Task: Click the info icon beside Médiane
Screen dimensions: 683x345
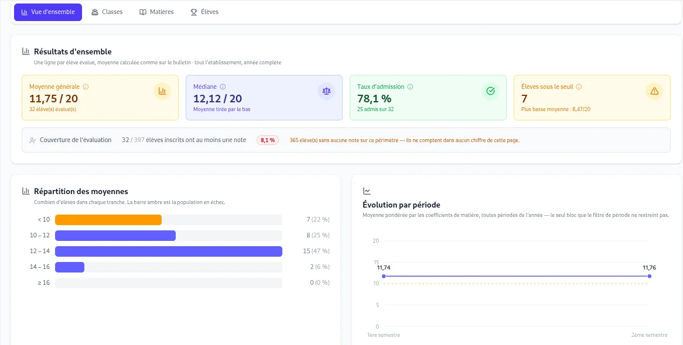Action: [223, 87]
